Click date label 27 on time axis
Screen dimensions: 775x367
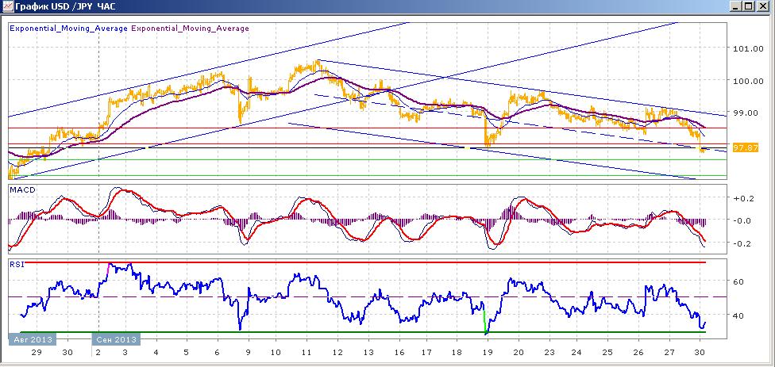(x=669, y=354)
